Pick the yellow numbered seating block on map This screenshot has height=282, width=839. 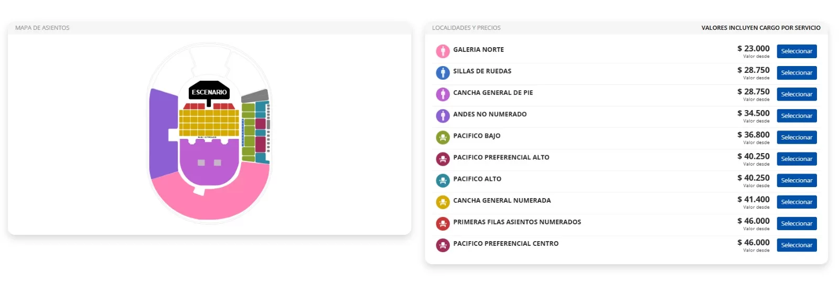[x=209, y=123]
